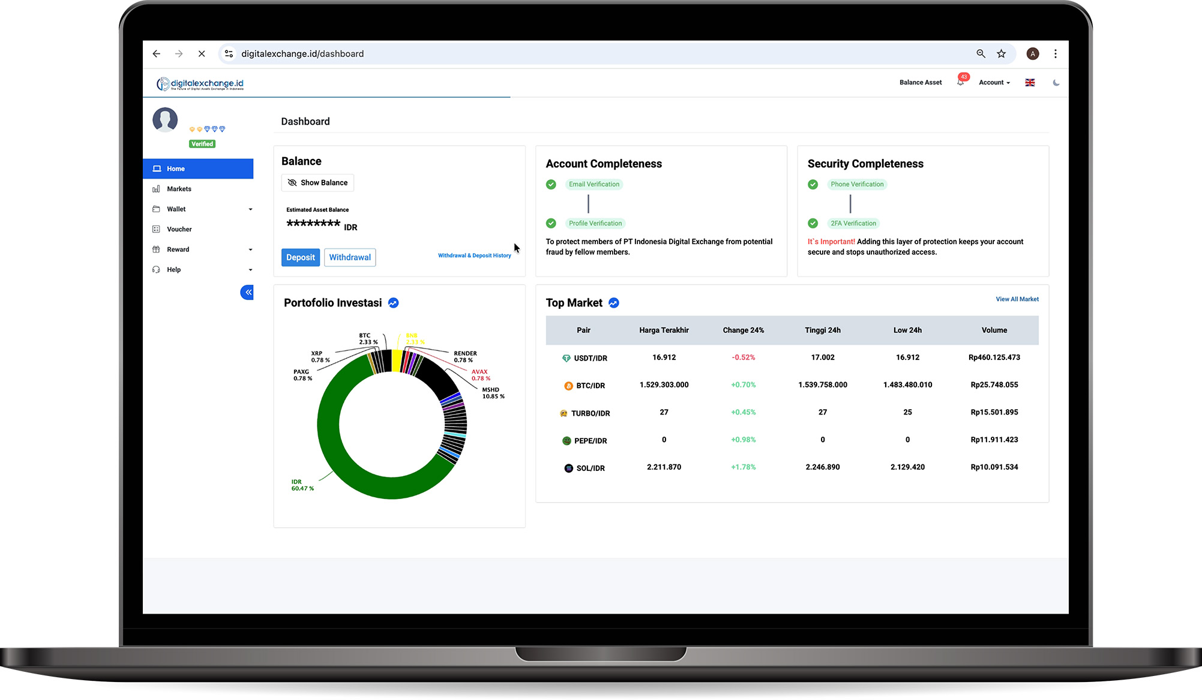Bookmark page with star icon
This screenshot has height=700, width=1202.
tap(1001, 54)
